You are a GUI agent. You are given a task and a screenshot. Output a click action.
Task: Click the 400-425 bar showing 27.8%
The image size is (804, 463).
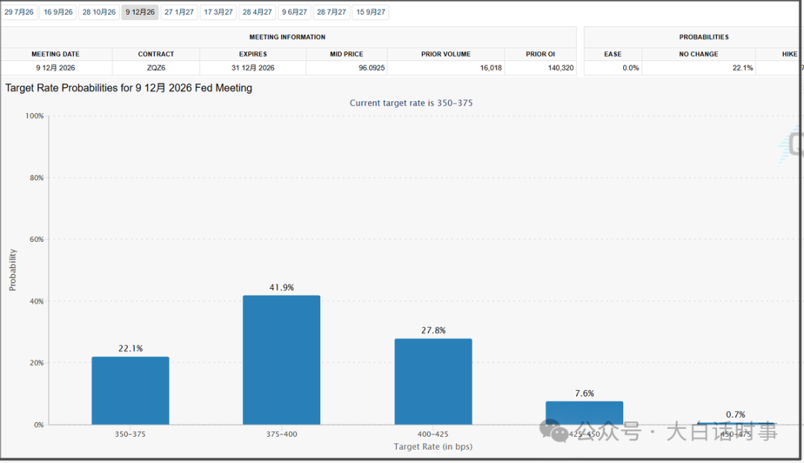click(433, 381)
